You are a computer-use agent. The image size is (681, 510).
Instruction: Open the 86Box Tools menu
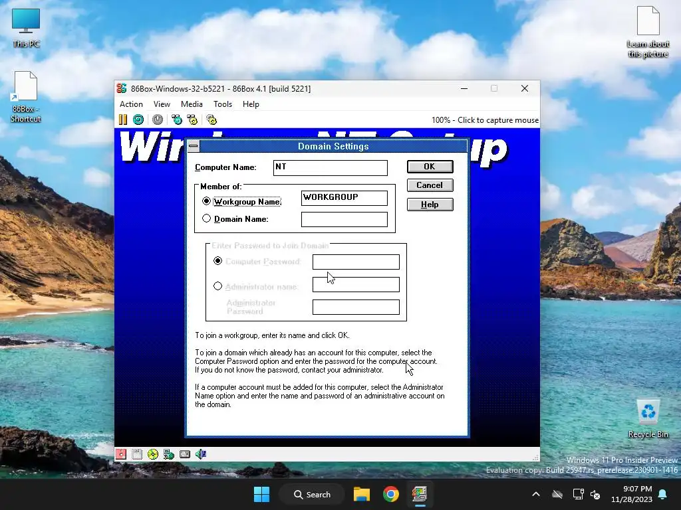(x=223, y=104)
